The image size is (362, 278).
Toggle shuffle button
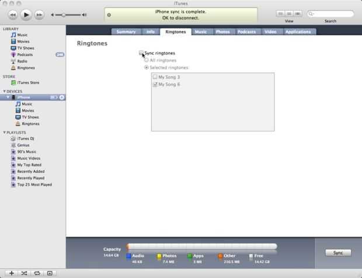24,273
